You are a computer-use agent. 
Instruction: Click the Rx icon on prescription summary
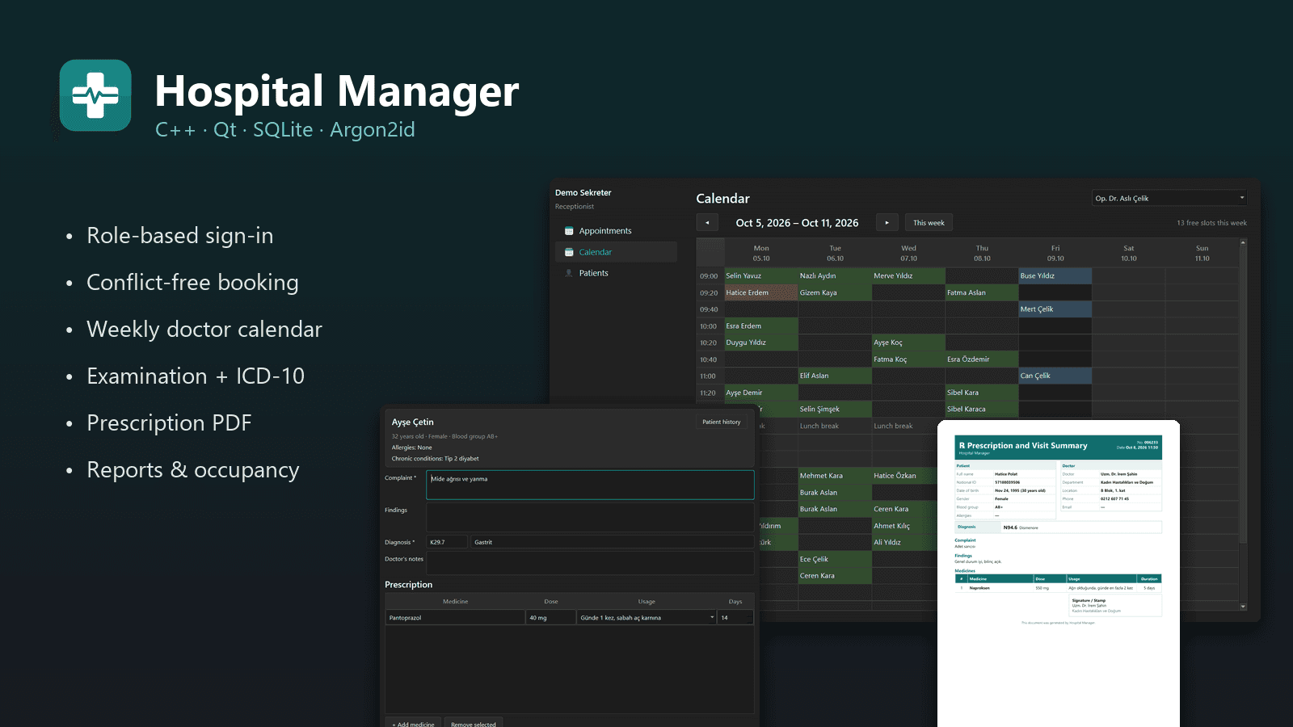pos(962,446)
